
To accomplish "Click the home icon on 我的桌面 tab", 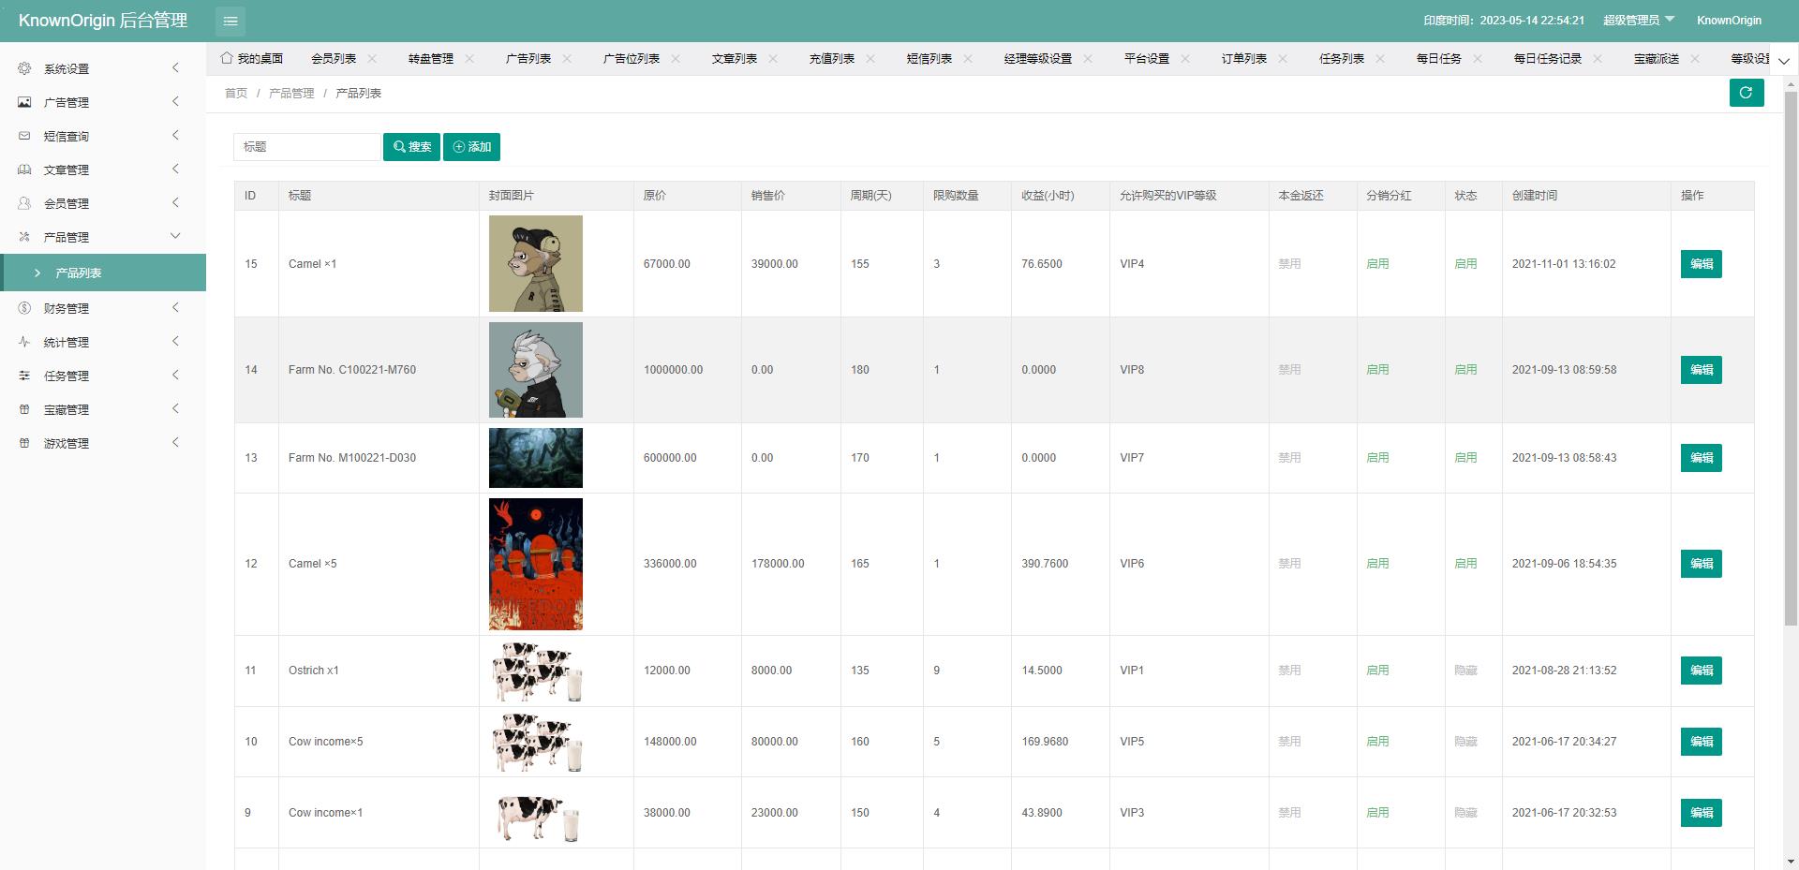I will [x=226, y=58].
